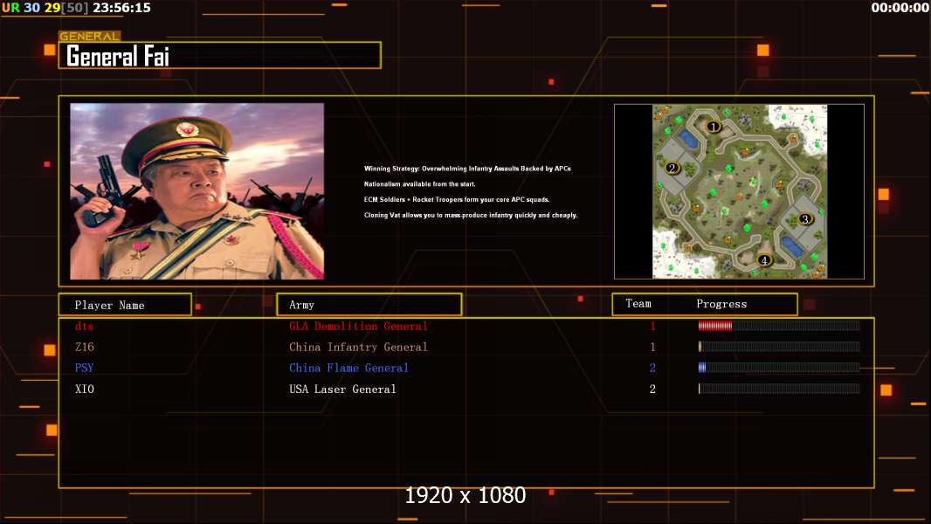
Task: Click team number for XIO row
Action: (652, 389)
